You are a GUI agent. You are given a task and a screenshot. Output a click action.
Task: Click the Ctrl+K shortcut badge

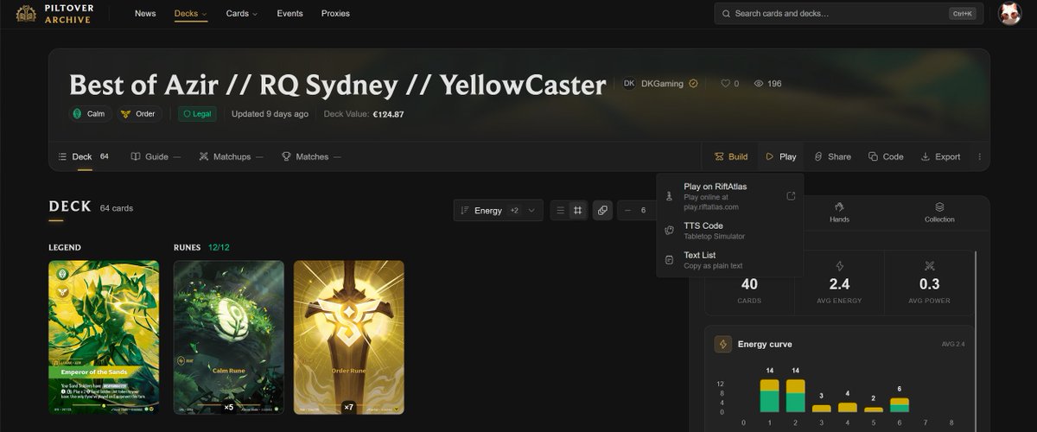[962, 14]
